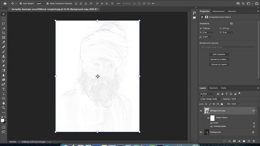Click the Convert to Linked button
Image resolution: width=260 pixels, height=146 pixels.
219,59
